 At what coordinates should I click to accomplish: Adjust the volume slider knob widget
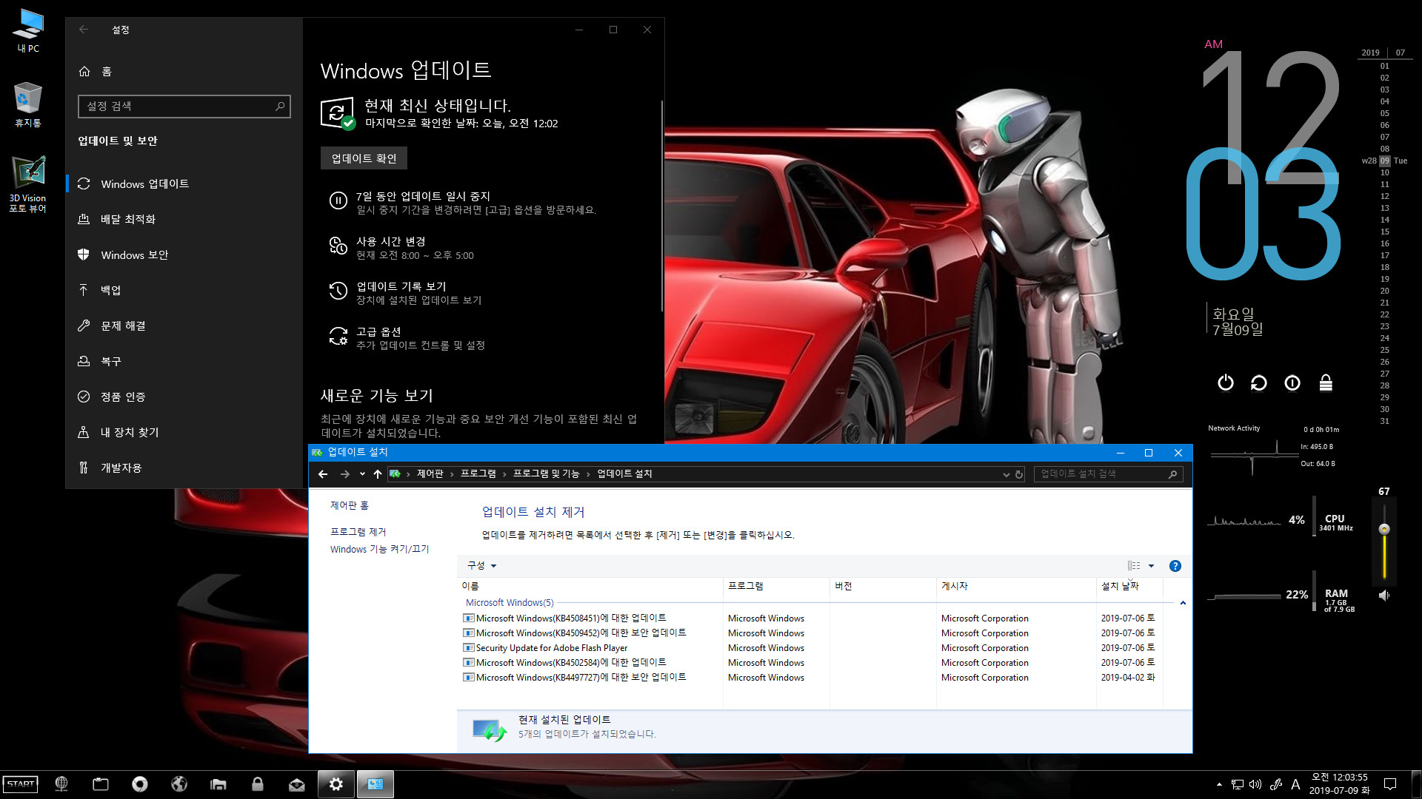[x=1383, y=529]
